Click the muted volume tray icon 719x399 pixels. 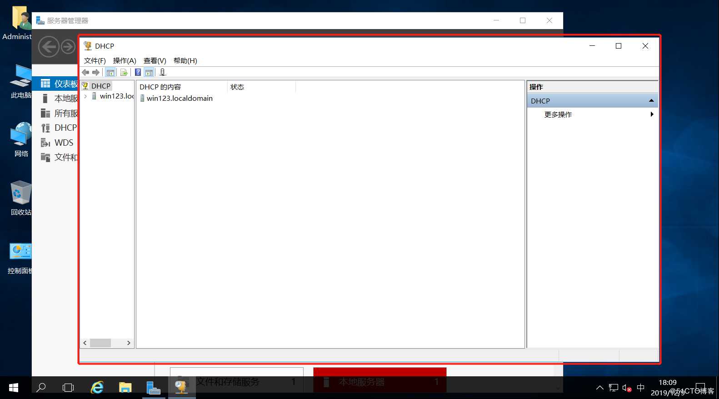[627, 388]
